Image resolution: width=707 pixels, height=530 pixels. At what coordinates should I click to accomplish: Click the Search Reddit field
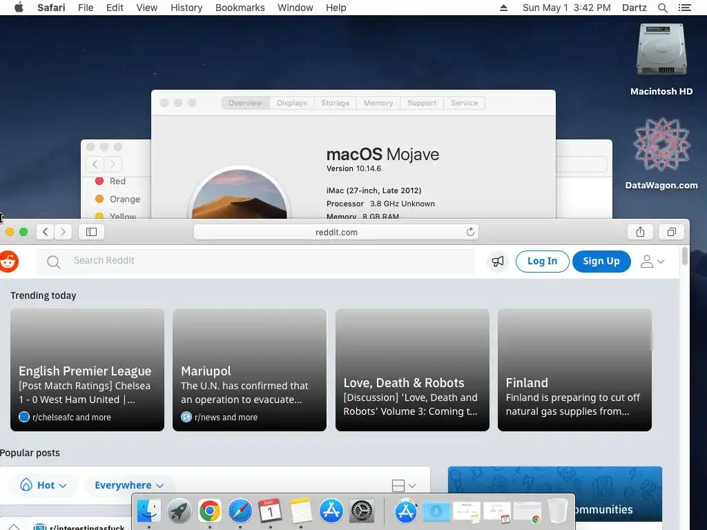pyautogui.click(x=255, y=261)
